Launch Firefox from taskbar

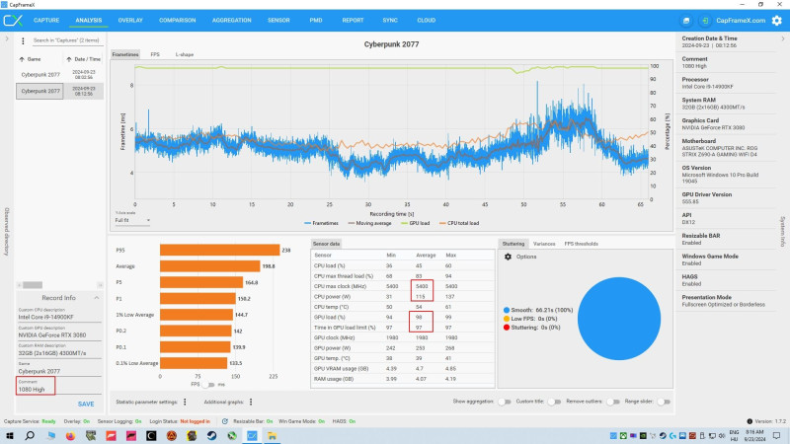70,435
